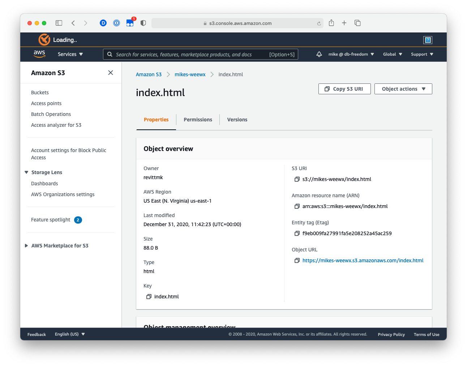Follow the Amazon S3 breadcrumb link

(149, 74)
